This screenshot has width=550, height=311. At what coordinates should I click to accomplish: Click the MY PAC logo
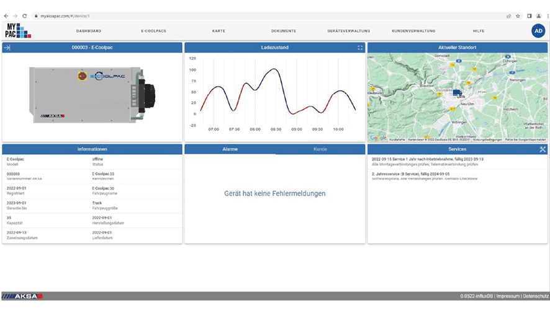(18, 31)
